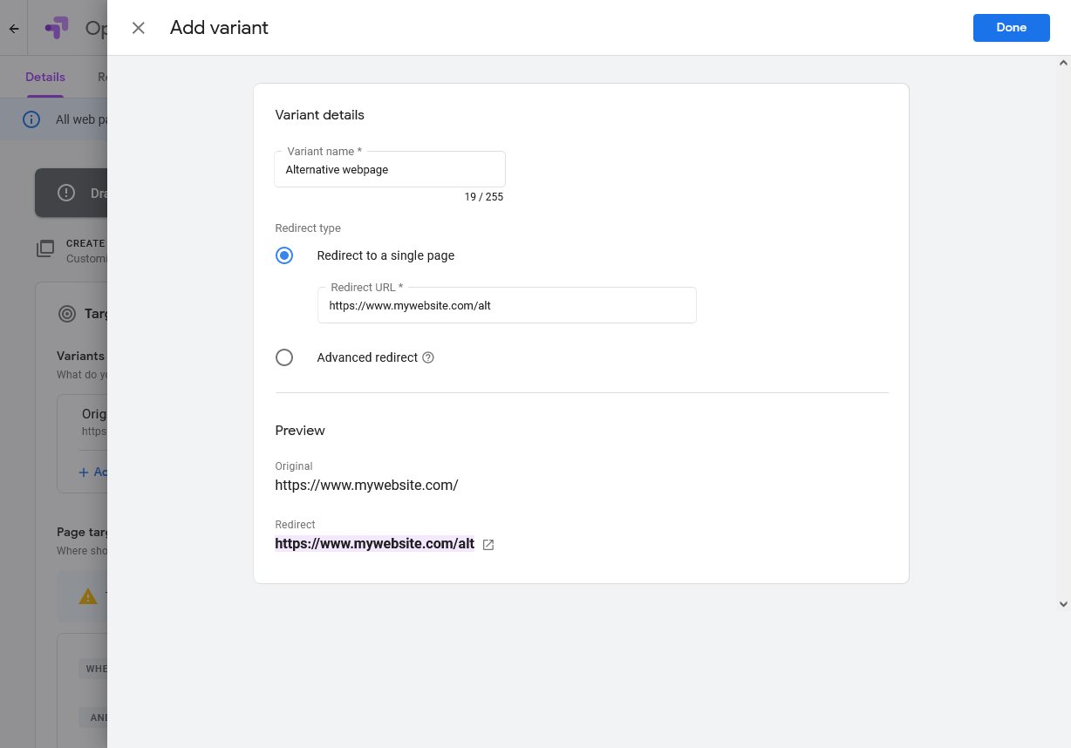The width and height of the screenshot is (1071, 748).
Task: Click the back arrow in background page
Action: [14, 29]
